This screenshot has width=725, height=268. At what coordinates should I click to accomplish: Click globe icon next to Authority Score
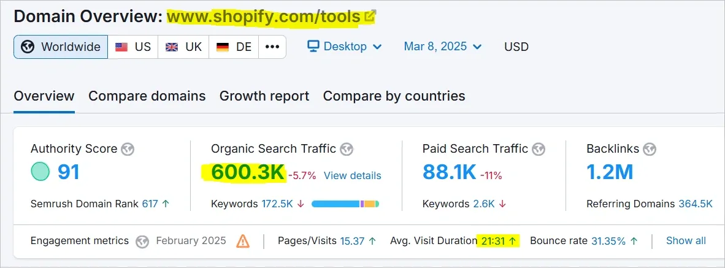click(128, 149)
